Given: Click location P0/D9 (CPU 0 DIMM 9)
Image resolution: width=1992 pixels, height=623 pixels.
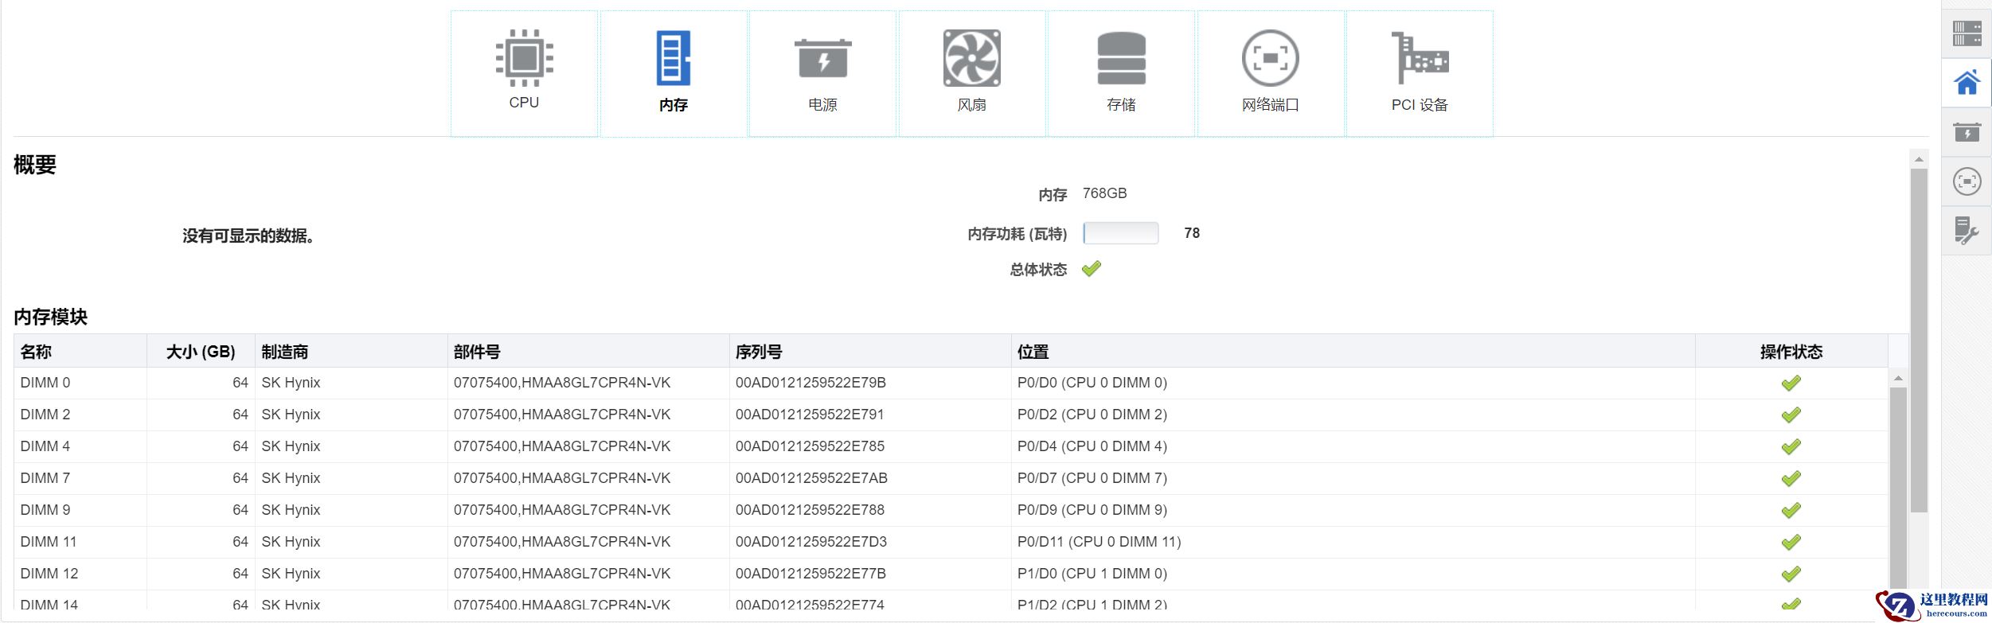Looking at the screenshot, I should (1092, 510).
